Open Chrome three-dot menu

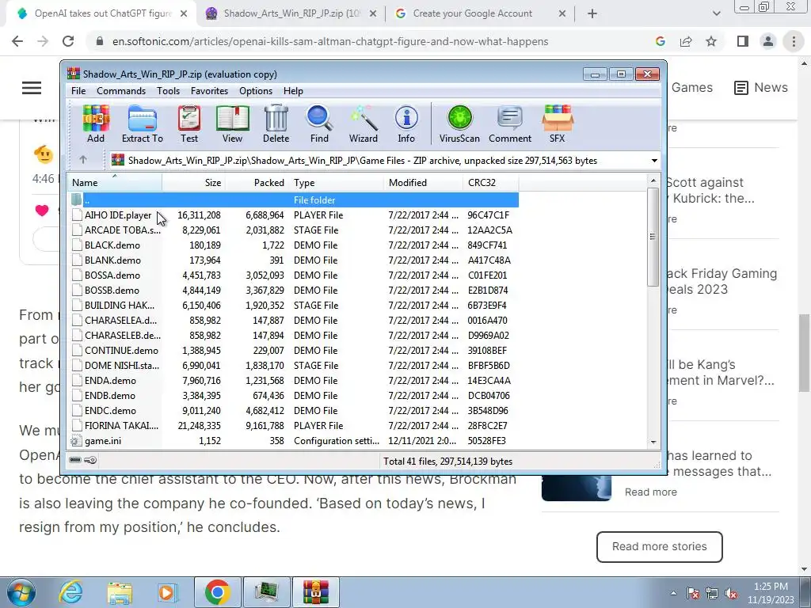(x=794, y=41)
